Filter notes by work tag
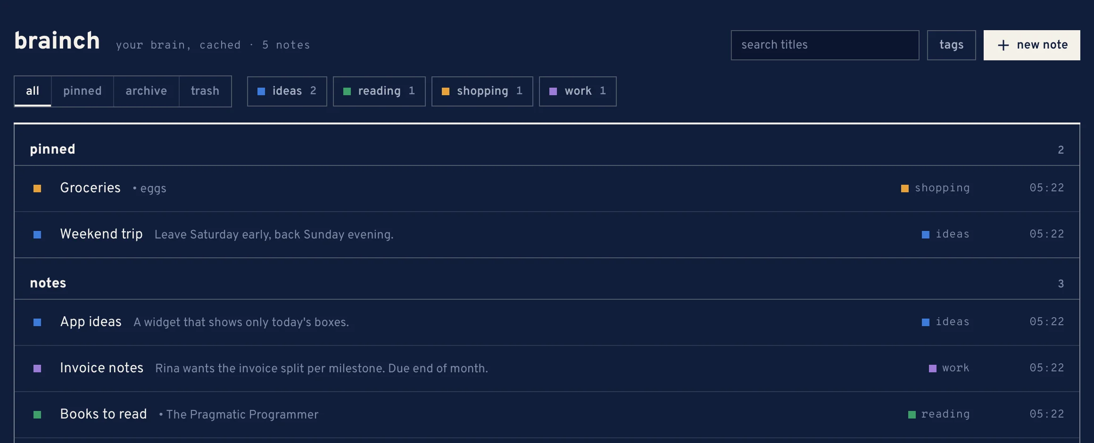The image size is (1094, 443). 578,91
